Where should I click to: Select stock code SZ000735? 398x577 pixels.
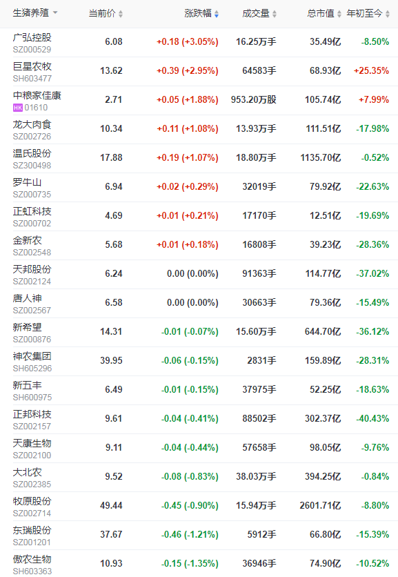[32, 195]
